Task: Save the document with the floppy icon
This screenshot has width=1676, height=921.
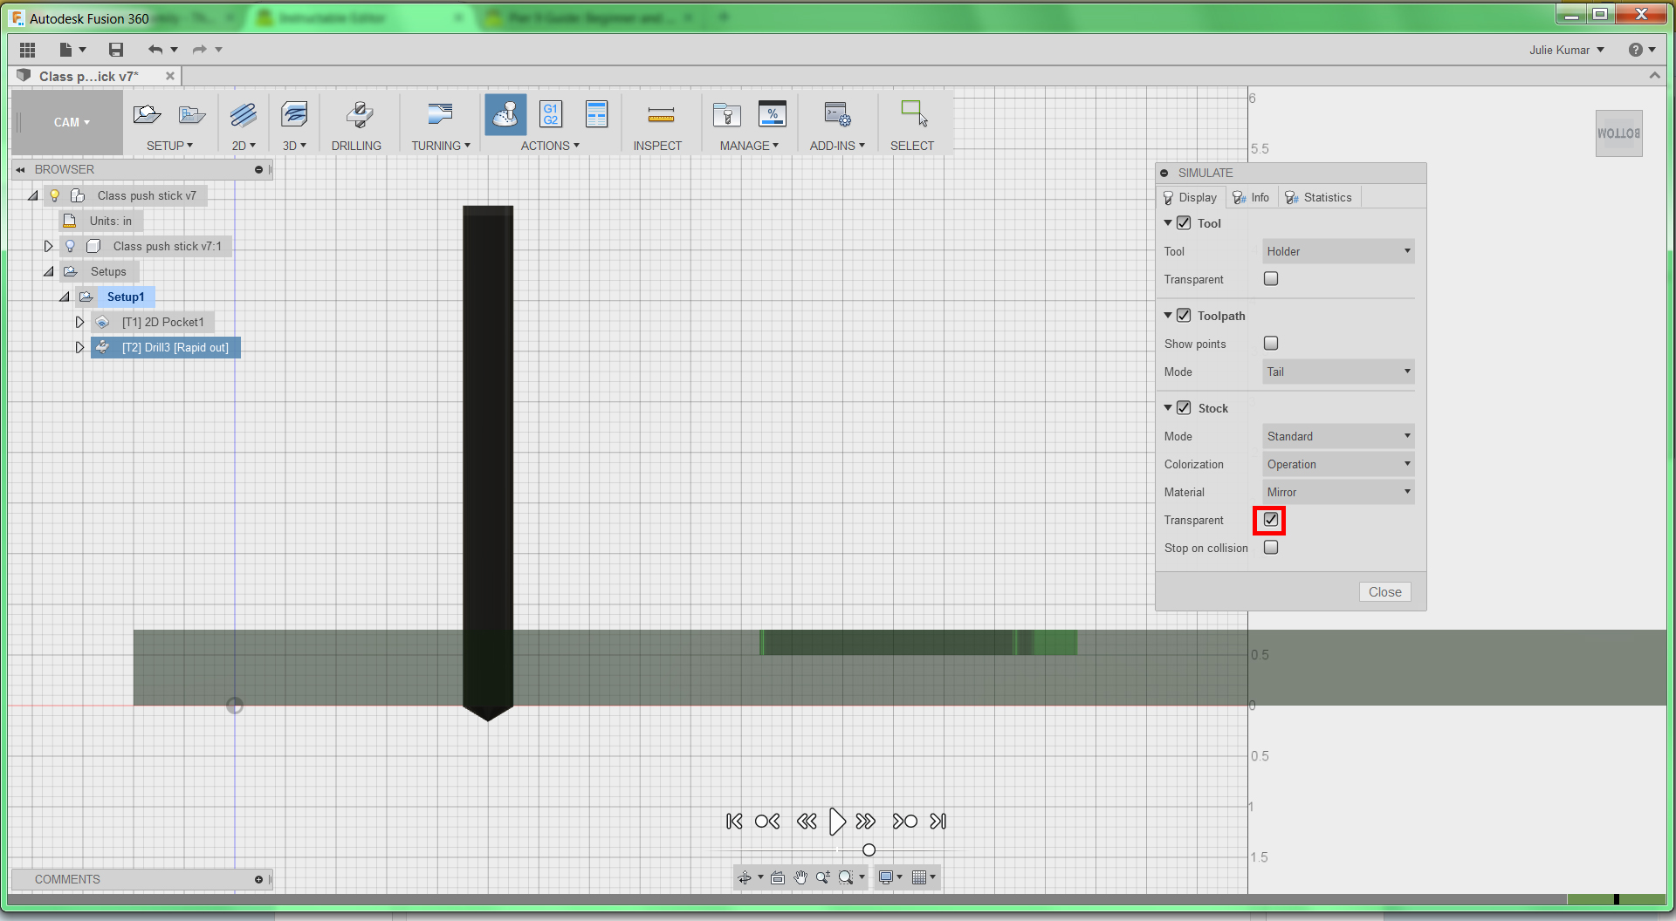Action: [116, 50]
